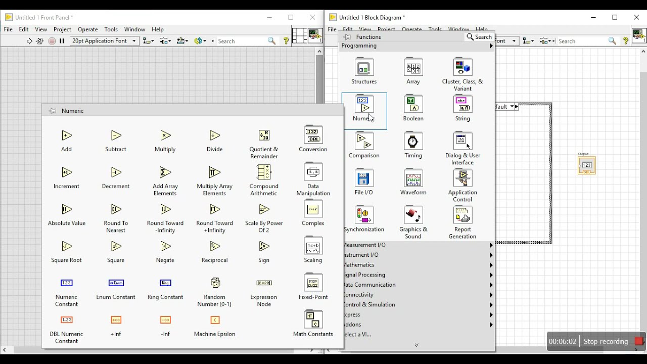
Task: Expand the Measurement I/O category
Action: pos(418,245)
